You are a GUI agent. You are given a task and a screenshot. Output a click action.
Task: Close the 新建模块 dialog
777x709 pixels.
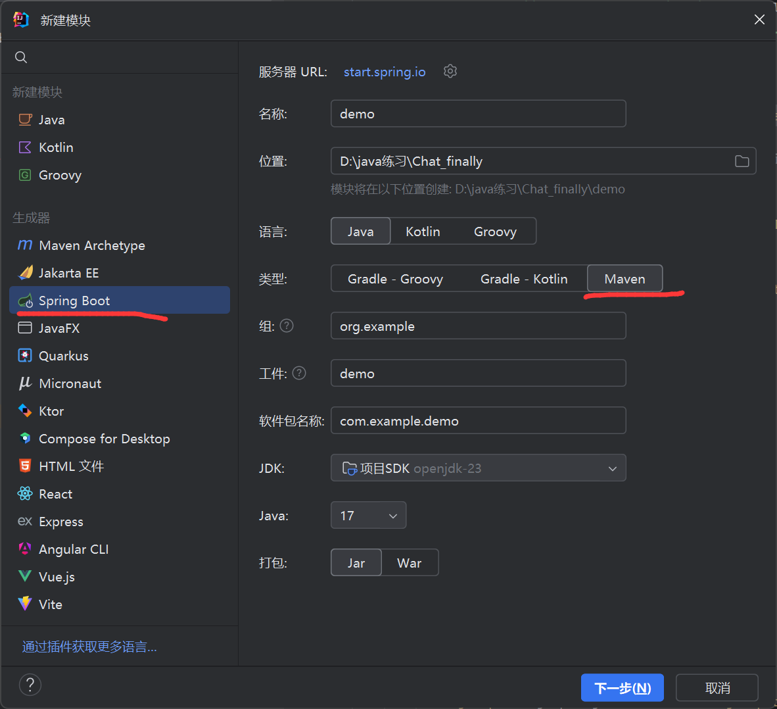(x=759, y=19)
